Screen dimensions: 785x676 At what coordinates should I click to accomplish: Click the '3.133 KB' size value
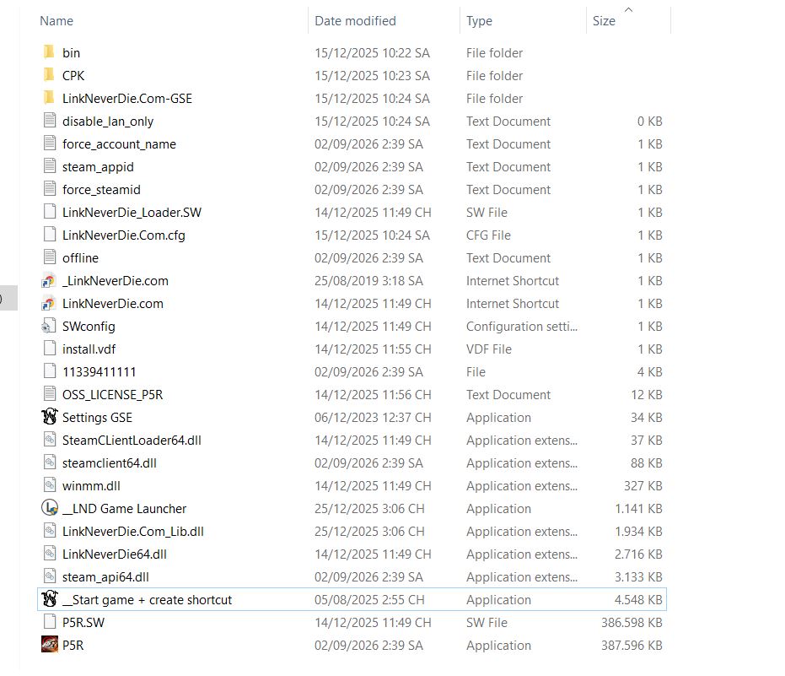(638, 577)
